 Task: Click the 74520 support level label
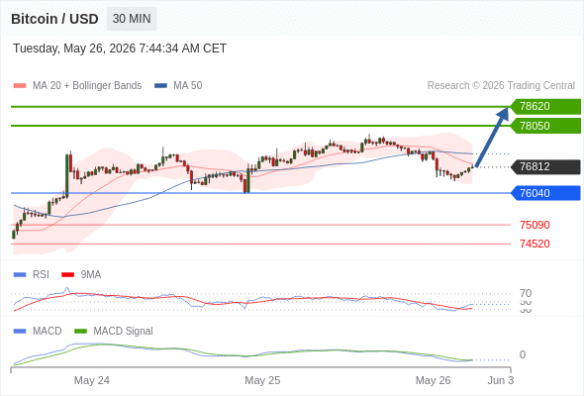point(535,244)
